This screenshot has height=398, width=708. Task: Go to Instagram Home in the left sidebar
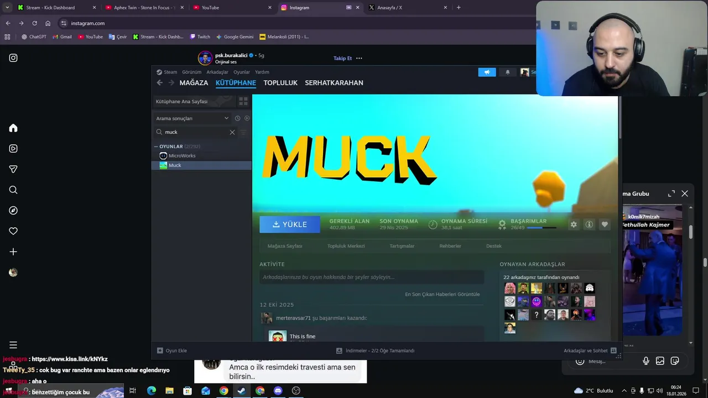point(13,128)
